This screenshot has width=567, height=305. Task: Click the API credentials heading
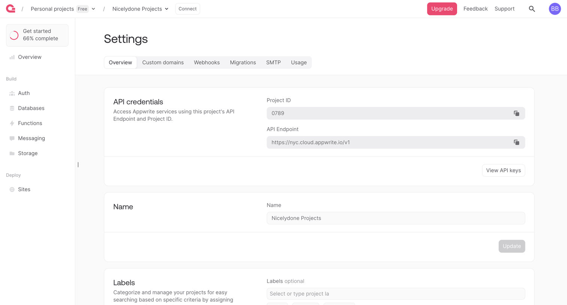coord(138,102)
